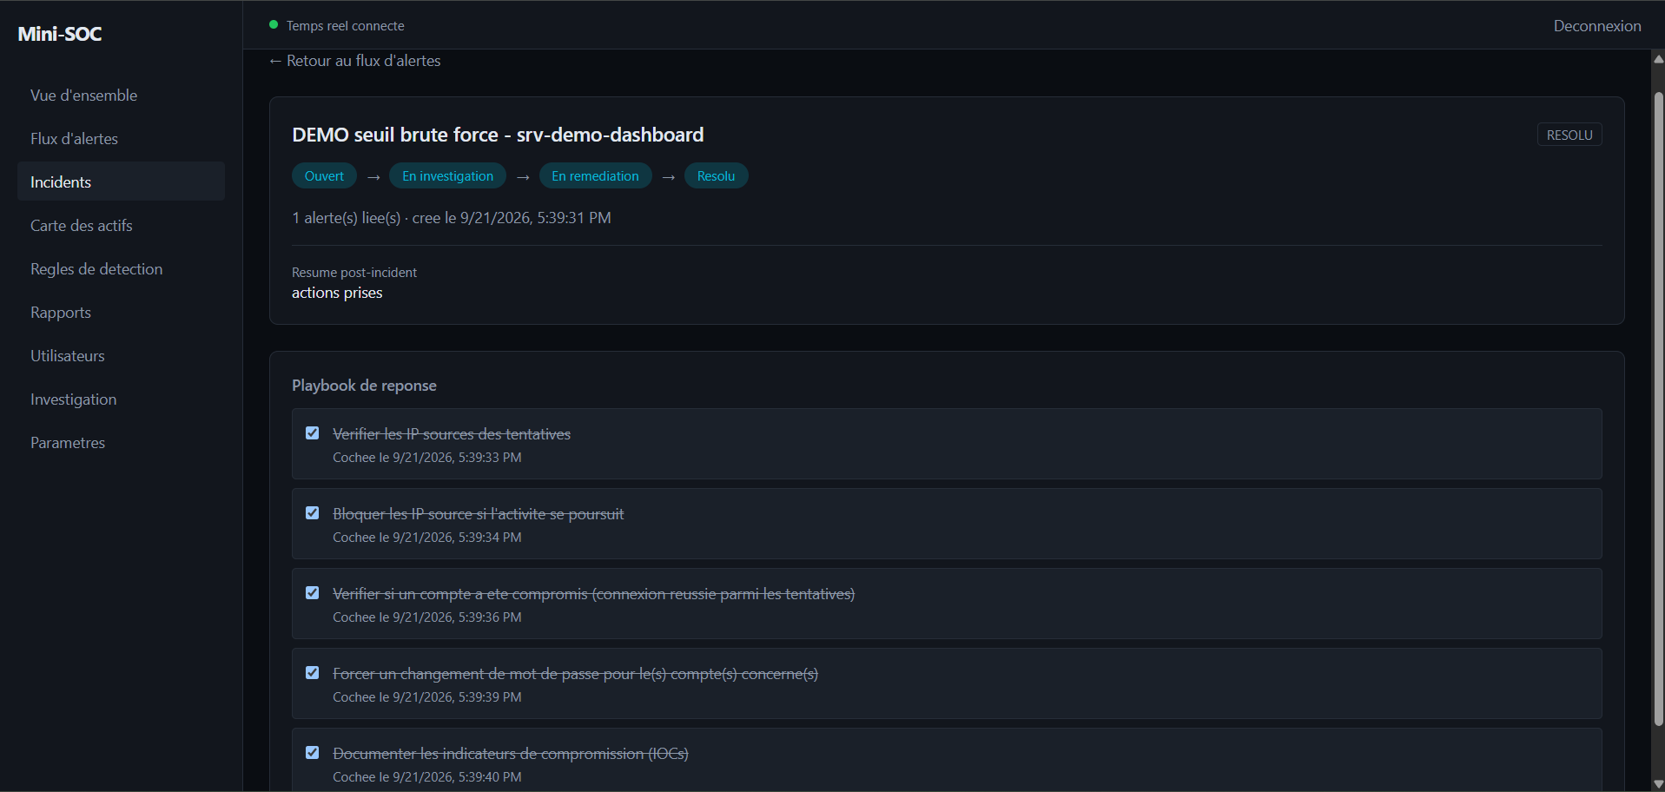1665x792 pixels.
Task: Click the scrollbar down arrow
Action: [1658, 784]
